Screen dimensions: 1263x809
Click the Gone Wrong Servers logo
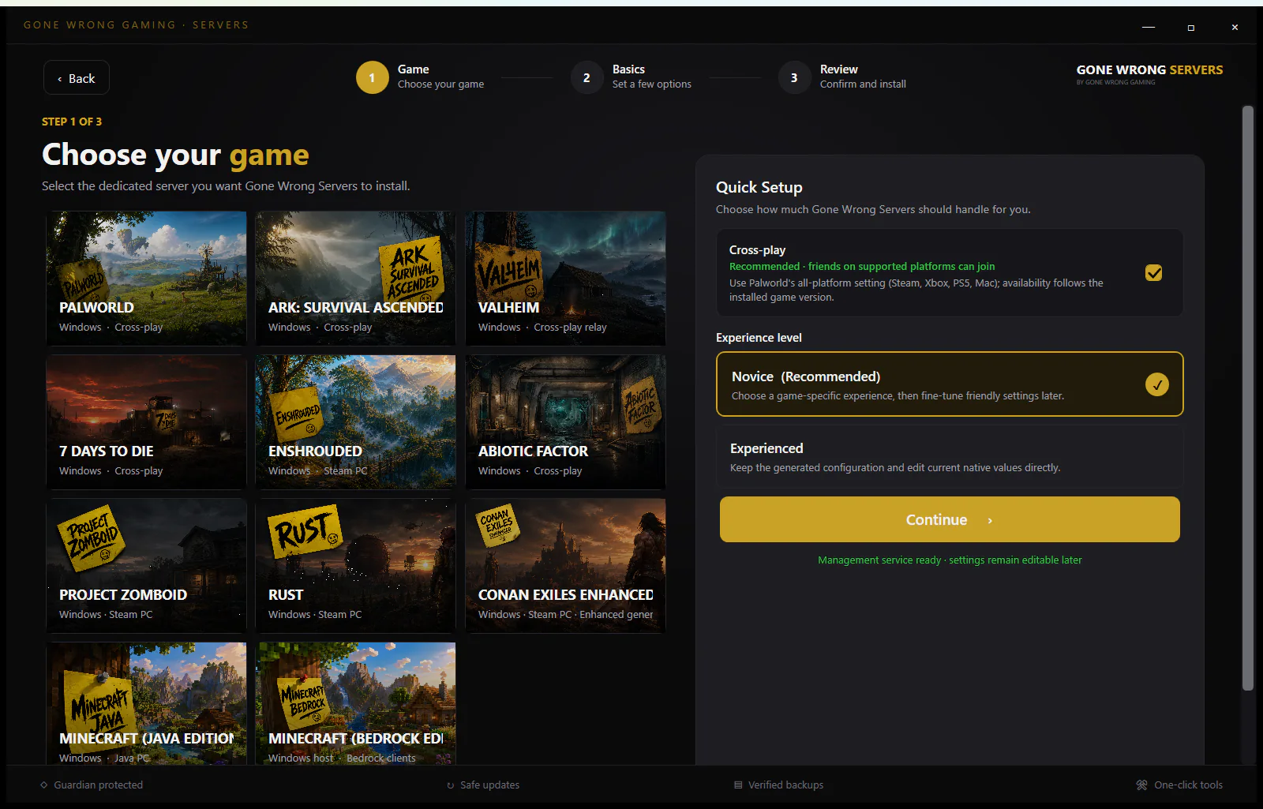1149,74
